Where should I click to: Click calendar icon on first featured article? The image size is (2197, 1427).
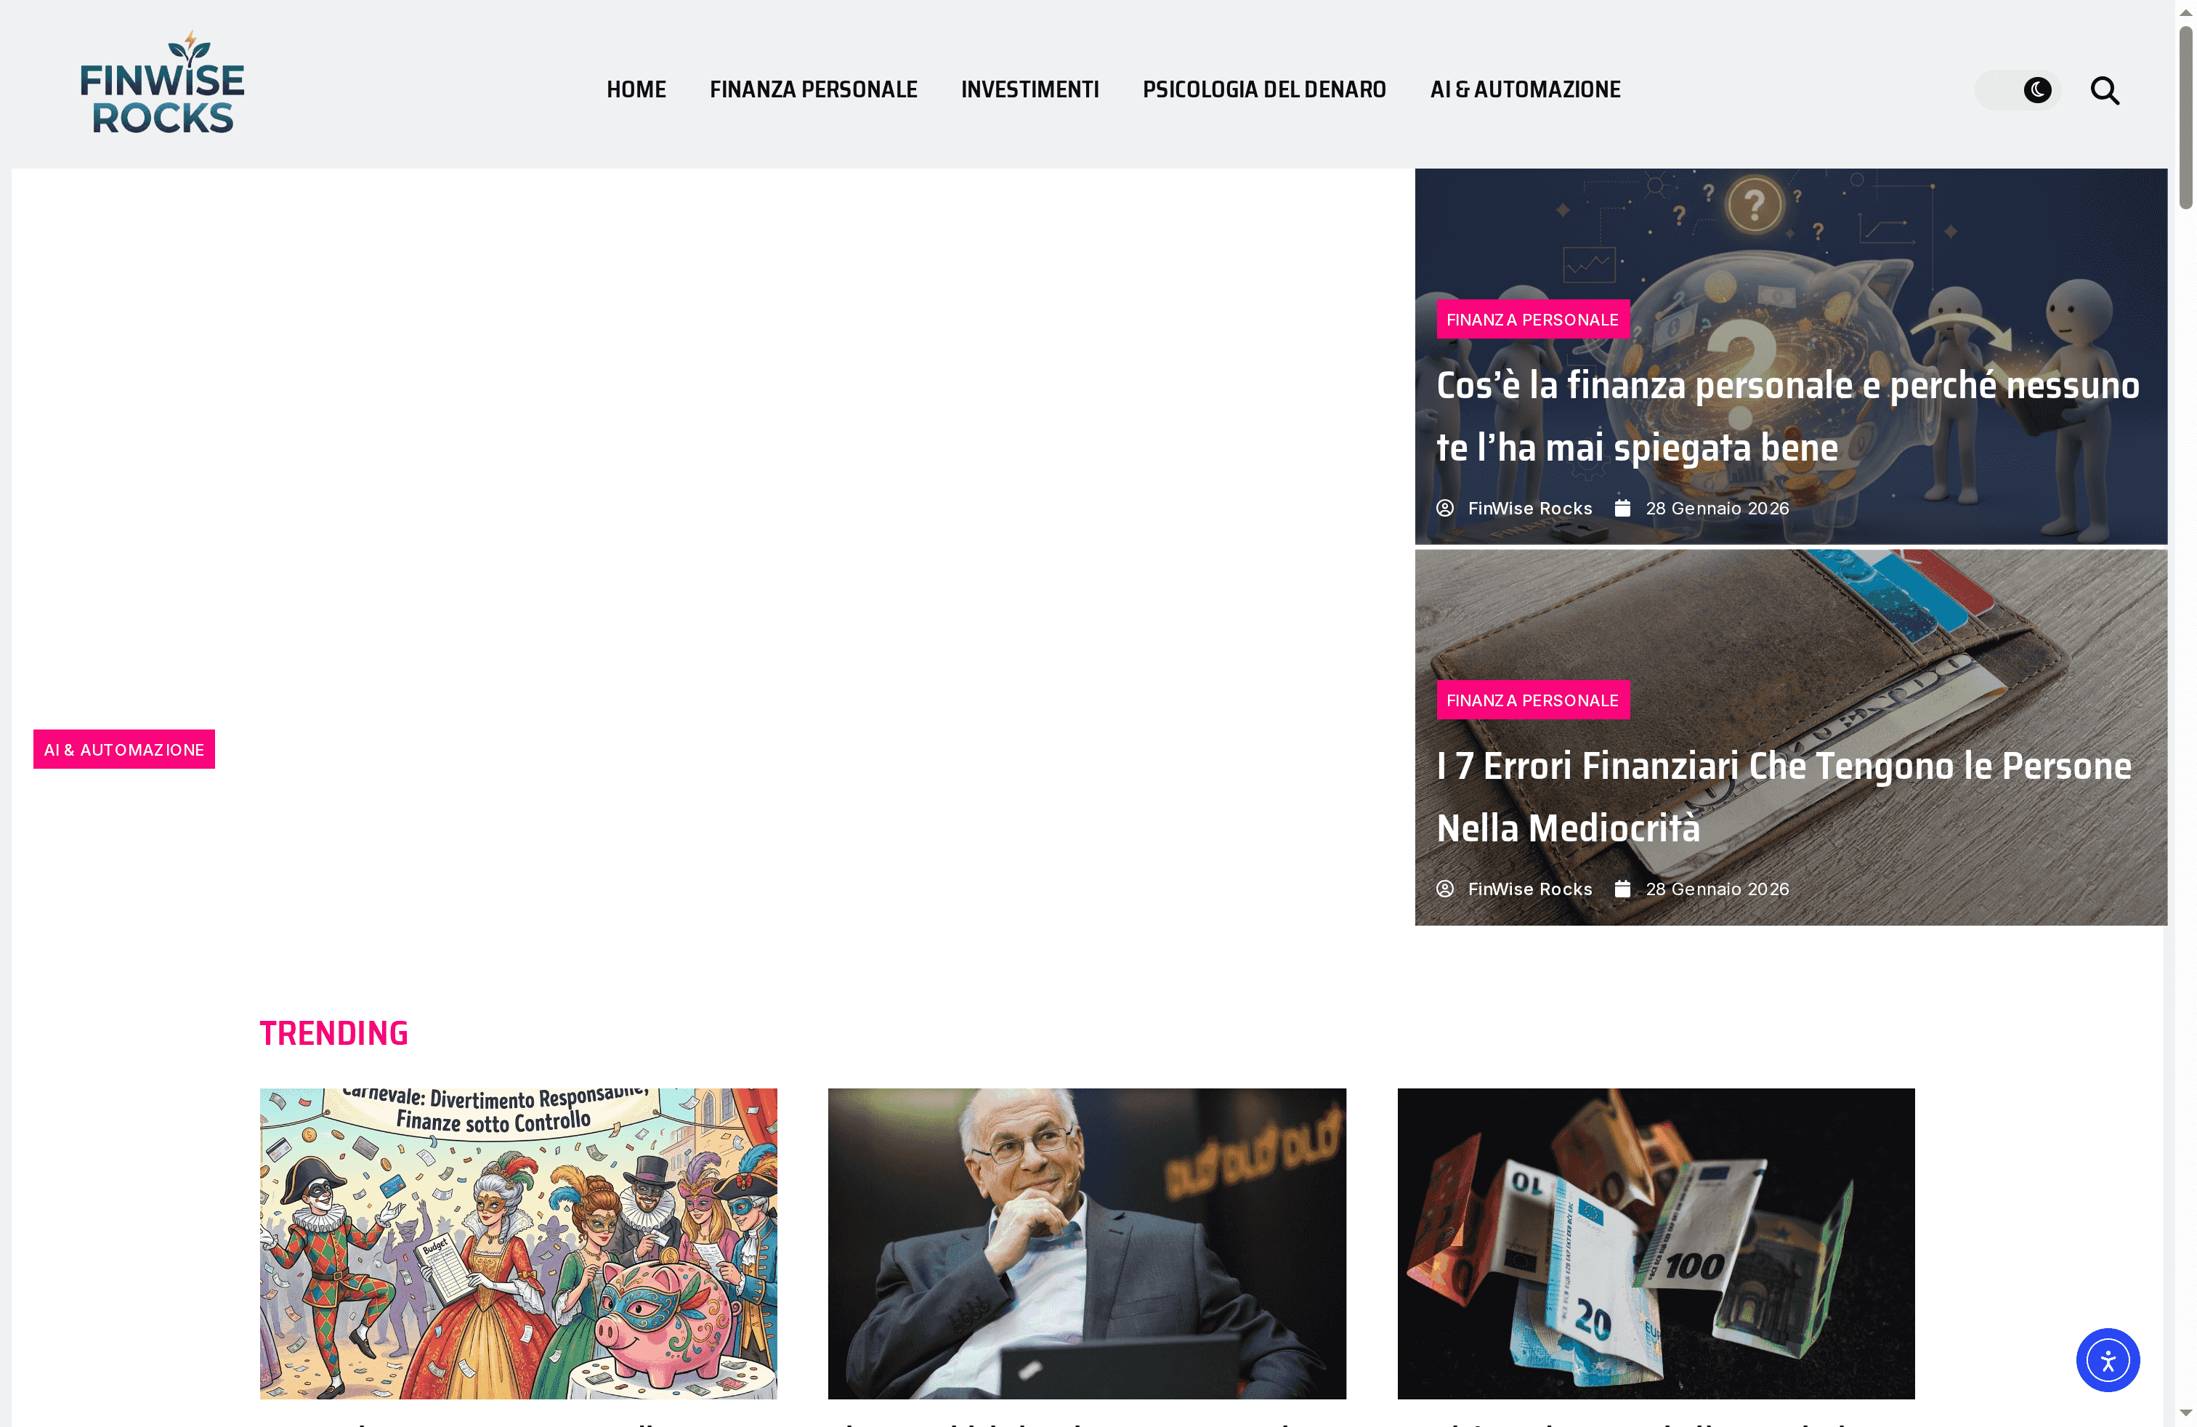click(x=1622, y=508)
